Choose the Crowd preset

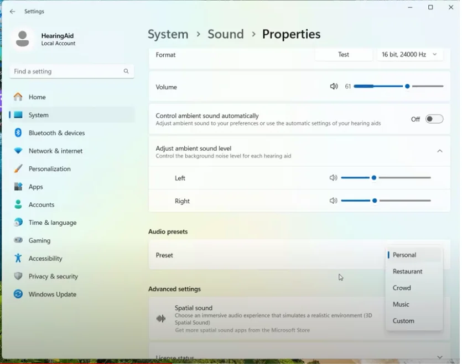[414, 288]
